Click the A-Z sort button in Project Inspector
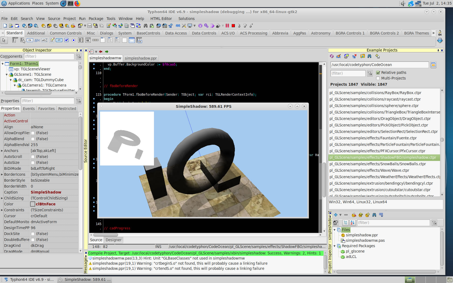Viewport: 453px width, 283px height. (352, 223)
